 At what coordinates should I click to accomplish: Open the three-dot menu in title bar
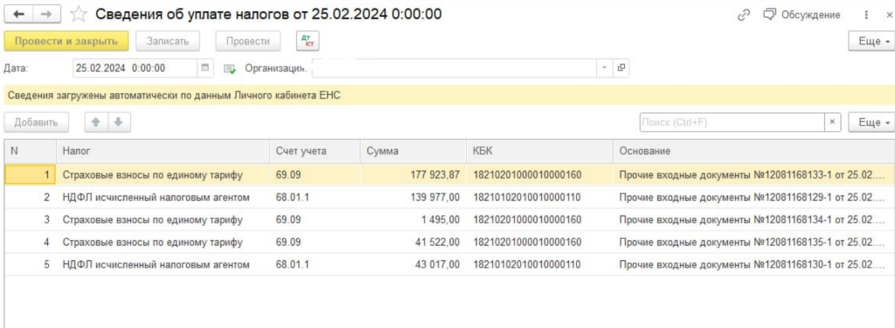point(867,16)
